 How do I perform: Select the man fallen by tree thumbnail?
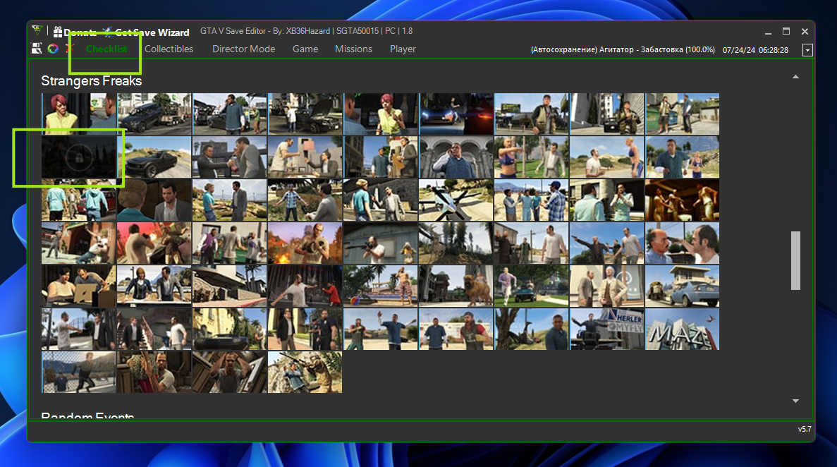click(x=531, y=329)
